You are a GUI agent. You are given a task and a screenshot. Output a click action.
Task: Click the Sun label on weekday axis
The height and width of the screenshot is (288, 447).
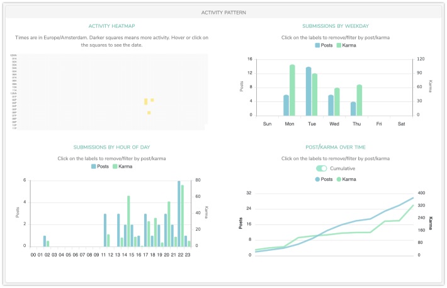pyautogui.click(x=267, y=124)
